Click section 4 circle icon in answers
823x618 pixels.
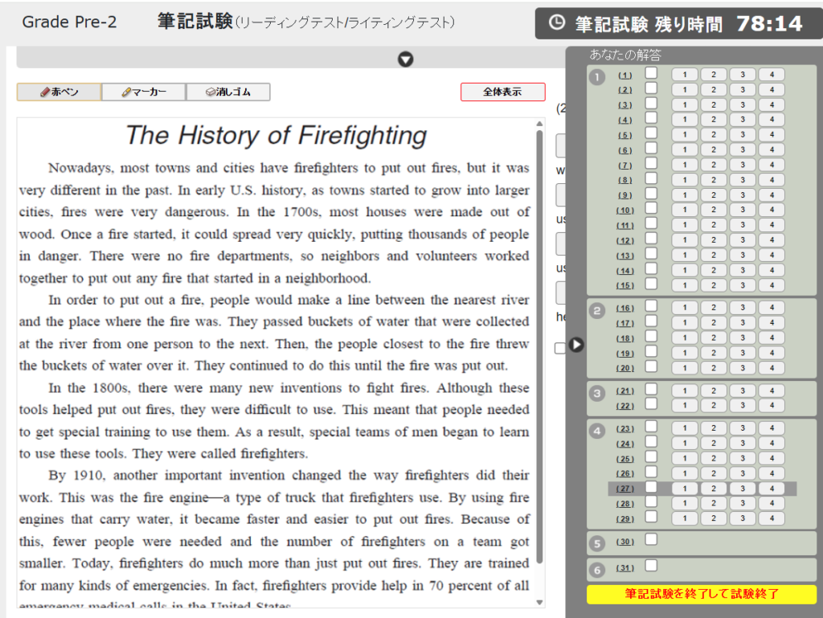coord(596,431)
